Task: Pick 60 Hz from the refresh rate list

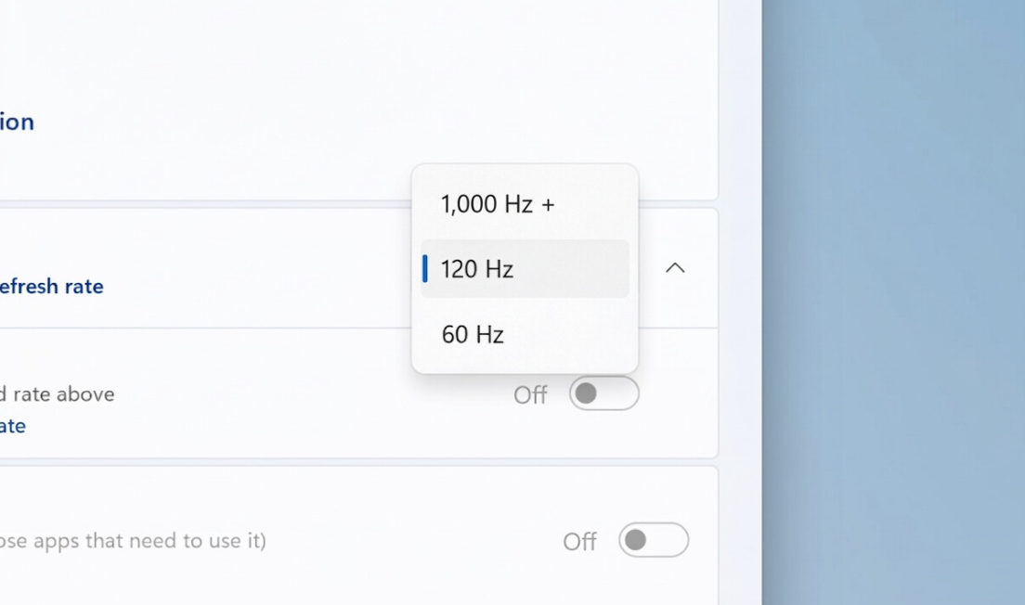Action: coord(473,334)
